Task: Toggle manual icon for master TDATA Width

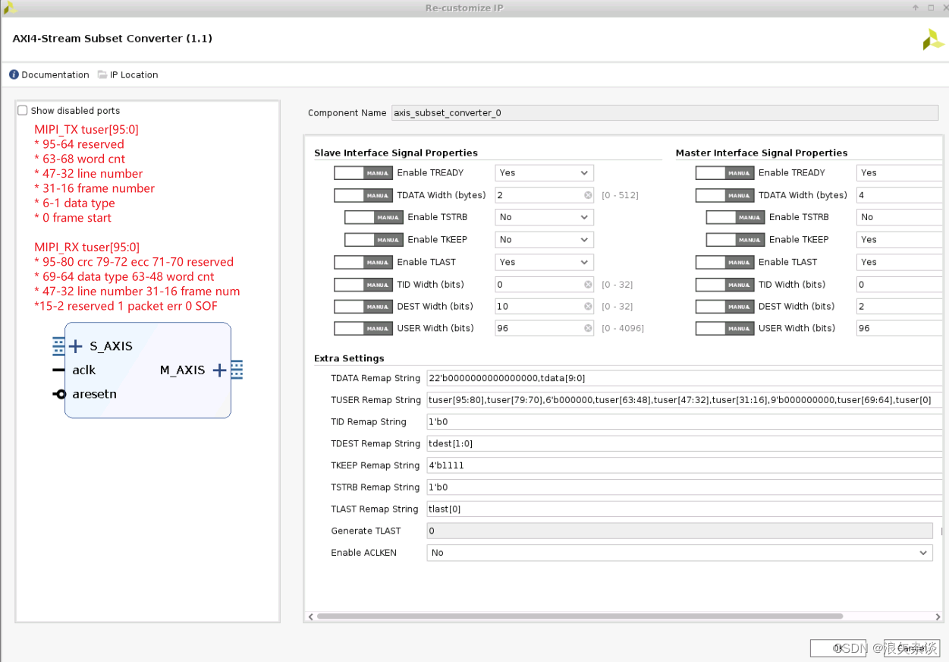Action: click(x=724, y=195)
